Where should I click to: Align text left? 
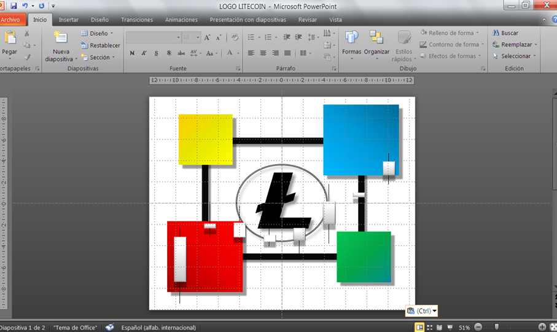point(251,53)
